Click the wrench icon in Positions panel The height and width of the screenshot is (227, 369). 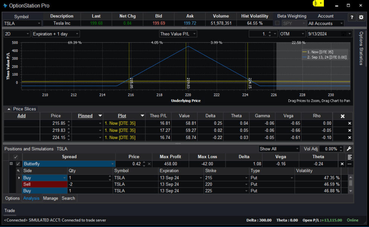pyautogui.click(x=349, y=149)
